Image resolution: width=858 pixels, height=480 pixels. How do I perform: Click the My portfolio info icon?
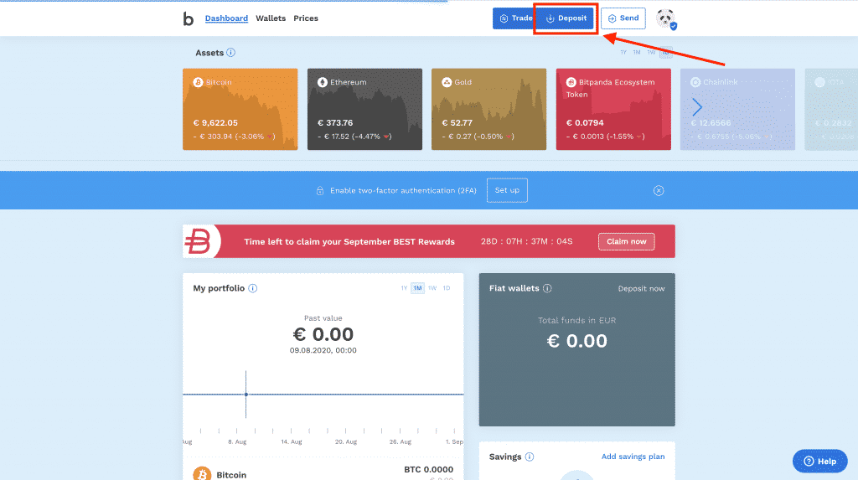pos(252,288)
